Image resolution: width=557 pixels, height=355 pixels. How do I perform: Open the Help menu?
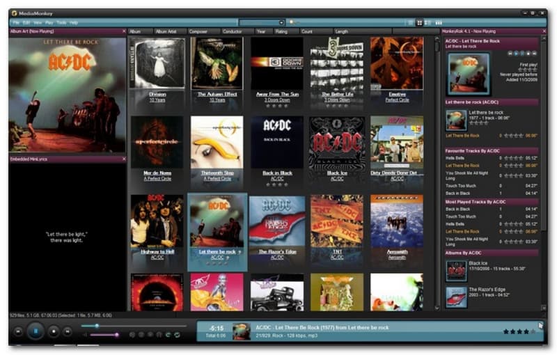74,23
